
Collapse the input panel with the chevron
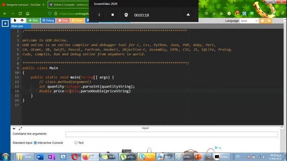point(14,128)
